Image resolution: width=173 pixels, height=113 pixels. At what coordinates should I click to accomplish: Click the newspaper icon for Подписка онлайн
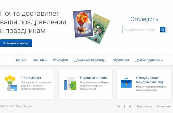[x=70, y=83]
